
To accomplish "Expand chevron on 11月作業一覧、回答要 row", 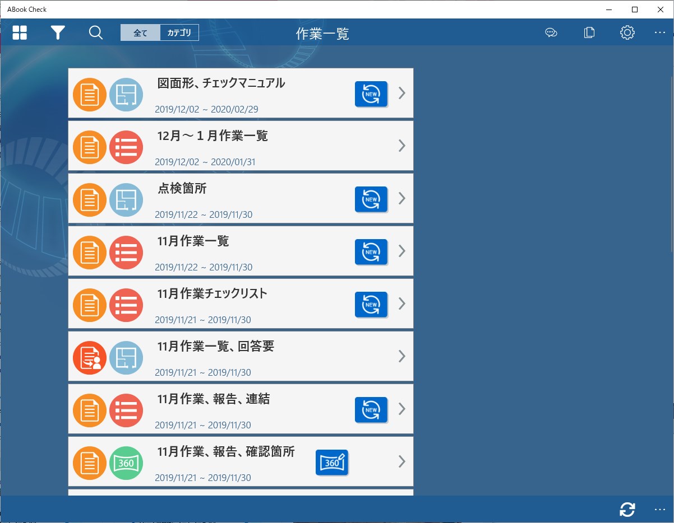I will click(401, 356).
